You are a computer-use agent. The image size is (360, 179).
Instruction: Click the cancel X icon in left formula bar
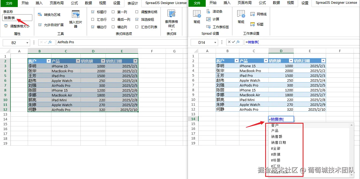click(41, 42)
